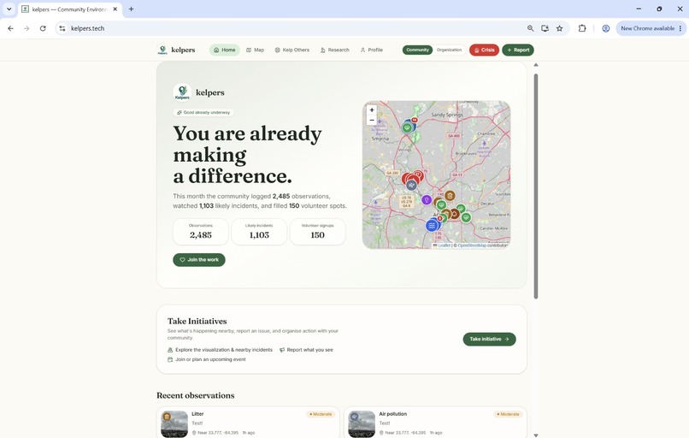Viewport: 689px width, 438px height.
Task: Click Explore the visualization & nearby incidents
Action: coord(221,350)
